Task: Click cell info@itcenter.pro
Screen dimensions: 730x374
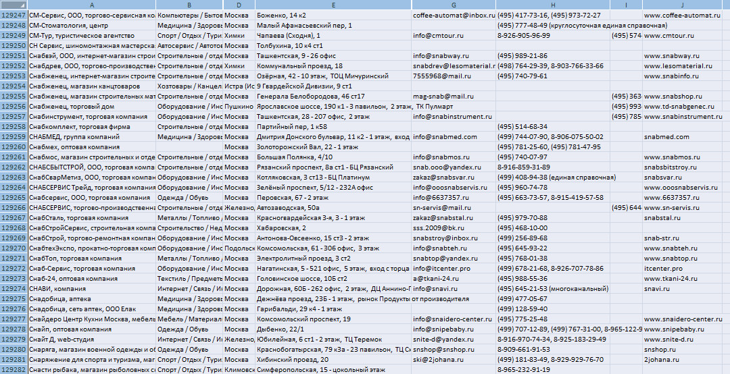Action: [454, 269]
